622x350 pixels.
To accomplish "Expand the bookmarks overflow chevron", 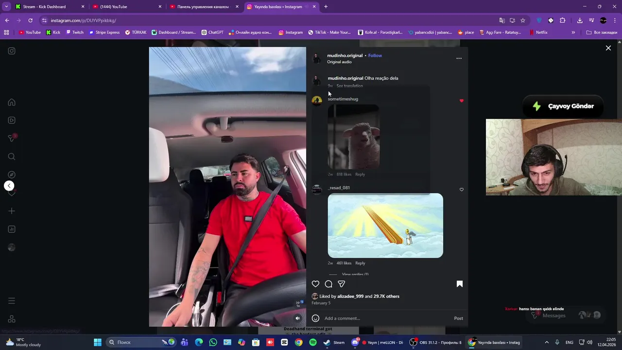I will click(573, 33).
